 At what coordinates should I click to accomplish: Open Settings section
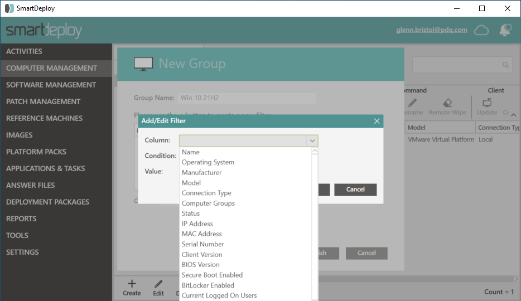click(56, 252)
